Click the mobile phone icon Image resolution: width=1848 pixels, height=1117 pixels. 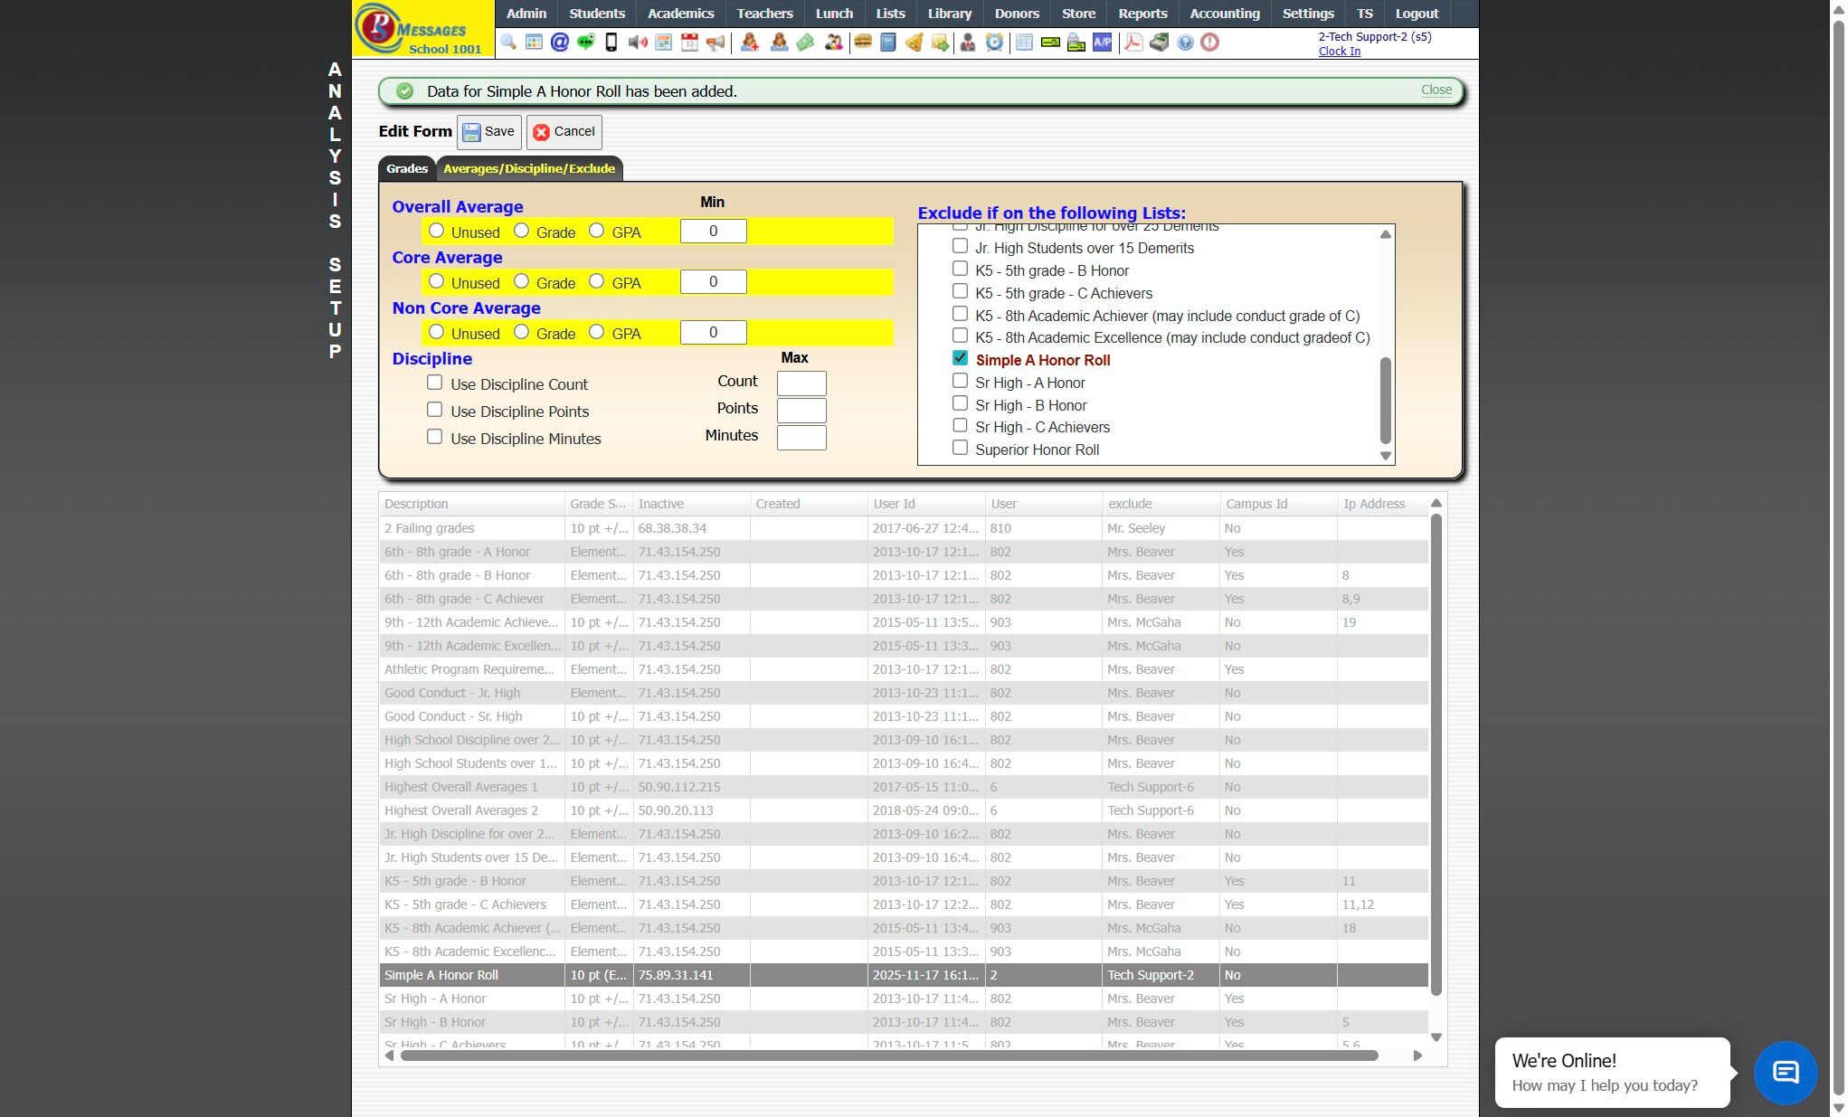pos(611,43)
